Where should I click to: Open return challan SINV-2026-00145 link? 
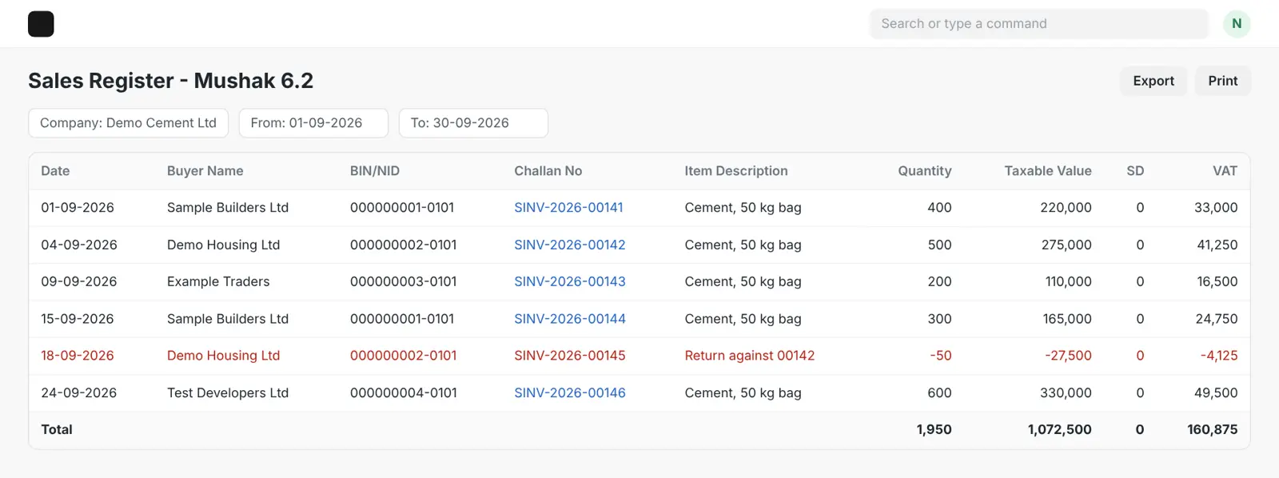570,356
